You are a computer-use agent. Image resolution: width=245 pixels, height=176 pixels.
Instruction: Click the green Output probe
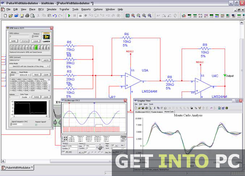click(225, 75)
